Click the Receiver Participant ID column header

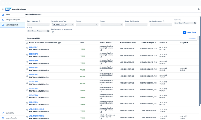click(x=127, y=43)
